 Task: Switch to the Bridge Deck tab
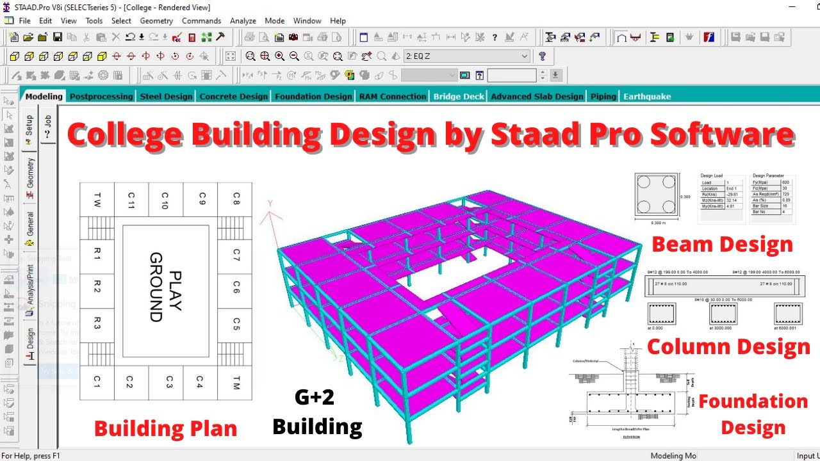(x=459, y=97)
